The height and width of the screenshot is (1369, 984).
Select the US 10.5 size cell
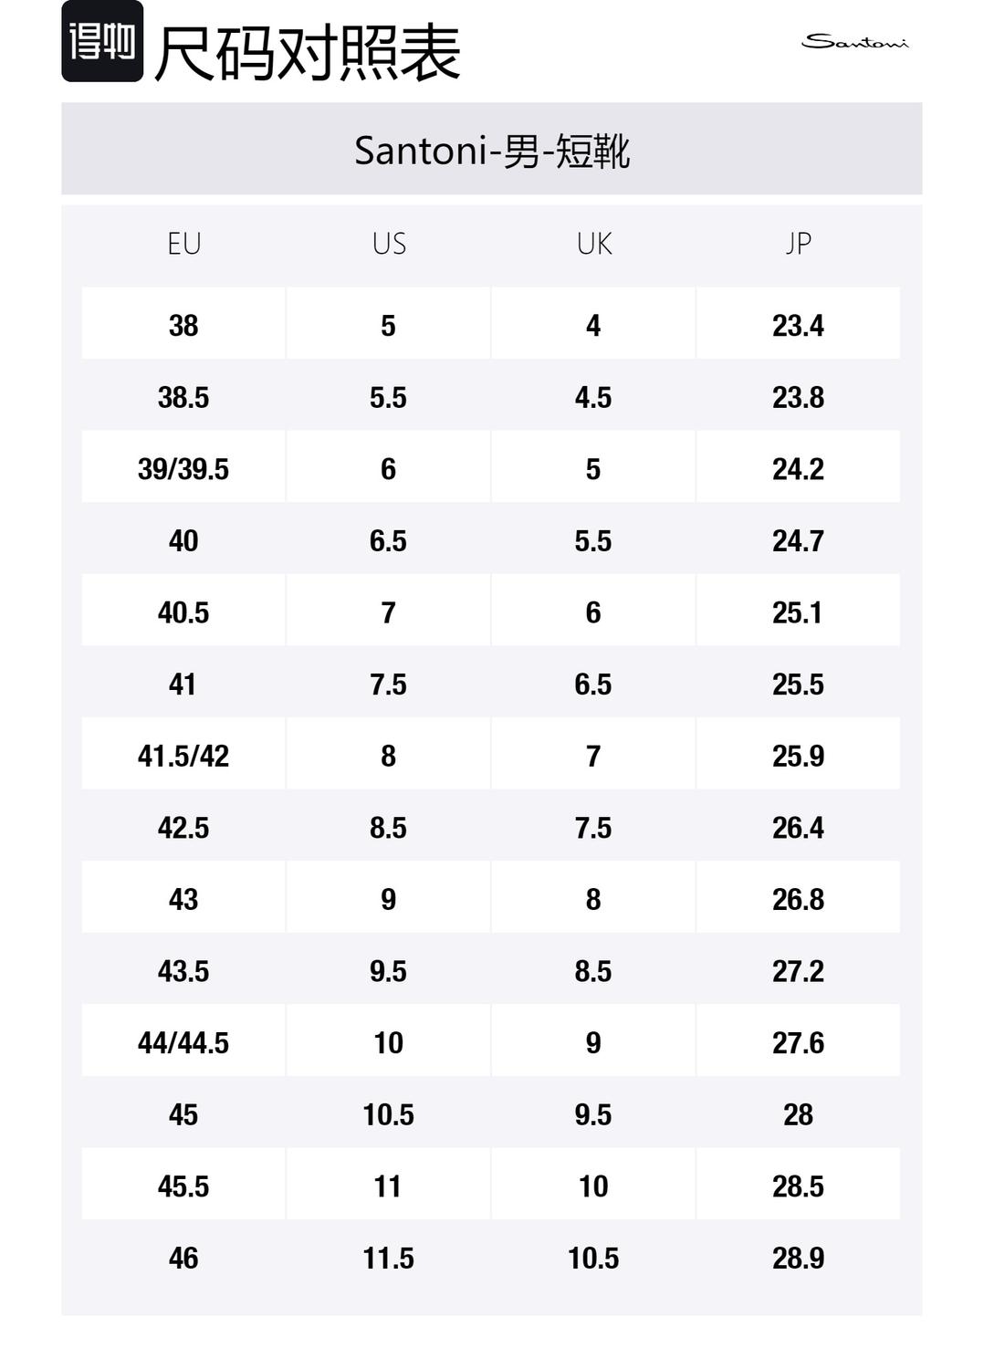click(x=389, y=1114)
